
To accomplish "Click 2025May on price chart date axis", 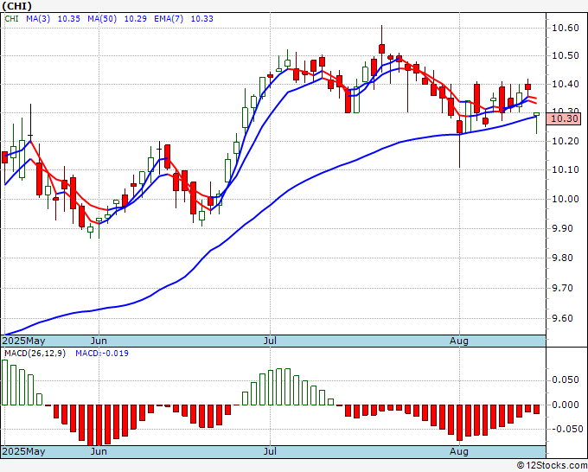I will (x=24, y=341).
